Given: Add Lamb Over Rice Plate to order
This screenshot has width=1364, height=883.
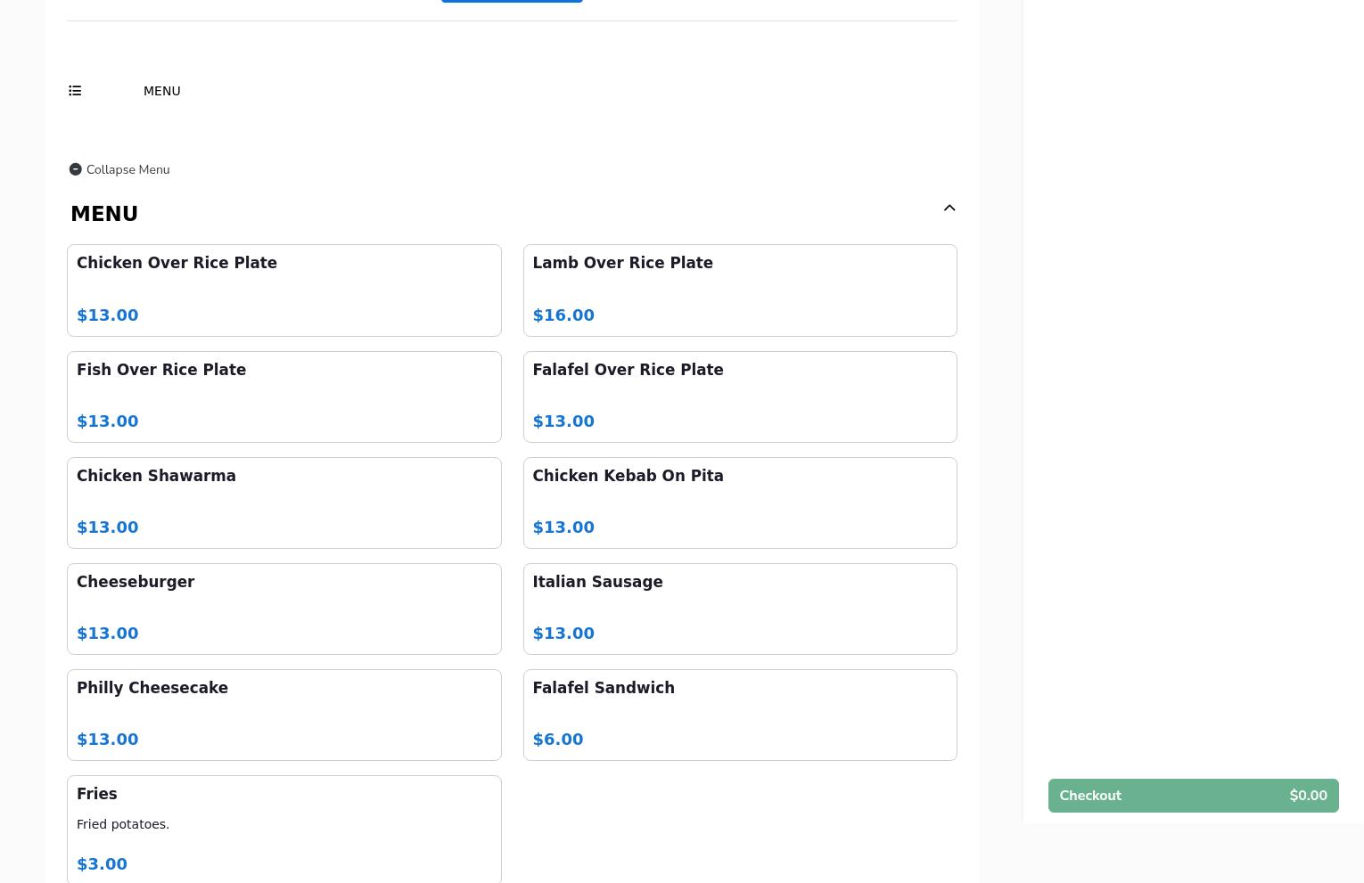Looking at the screenshot, I should click(739, 290).
